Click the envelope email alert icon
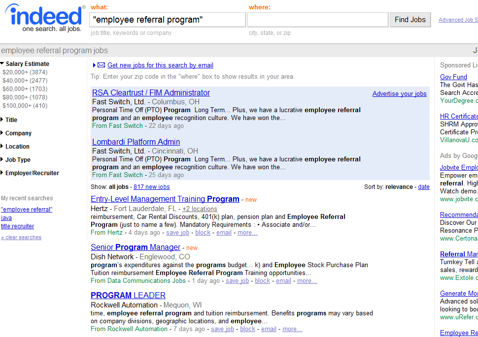Screen dimensions: 478x337 click(x=101, y=65)
